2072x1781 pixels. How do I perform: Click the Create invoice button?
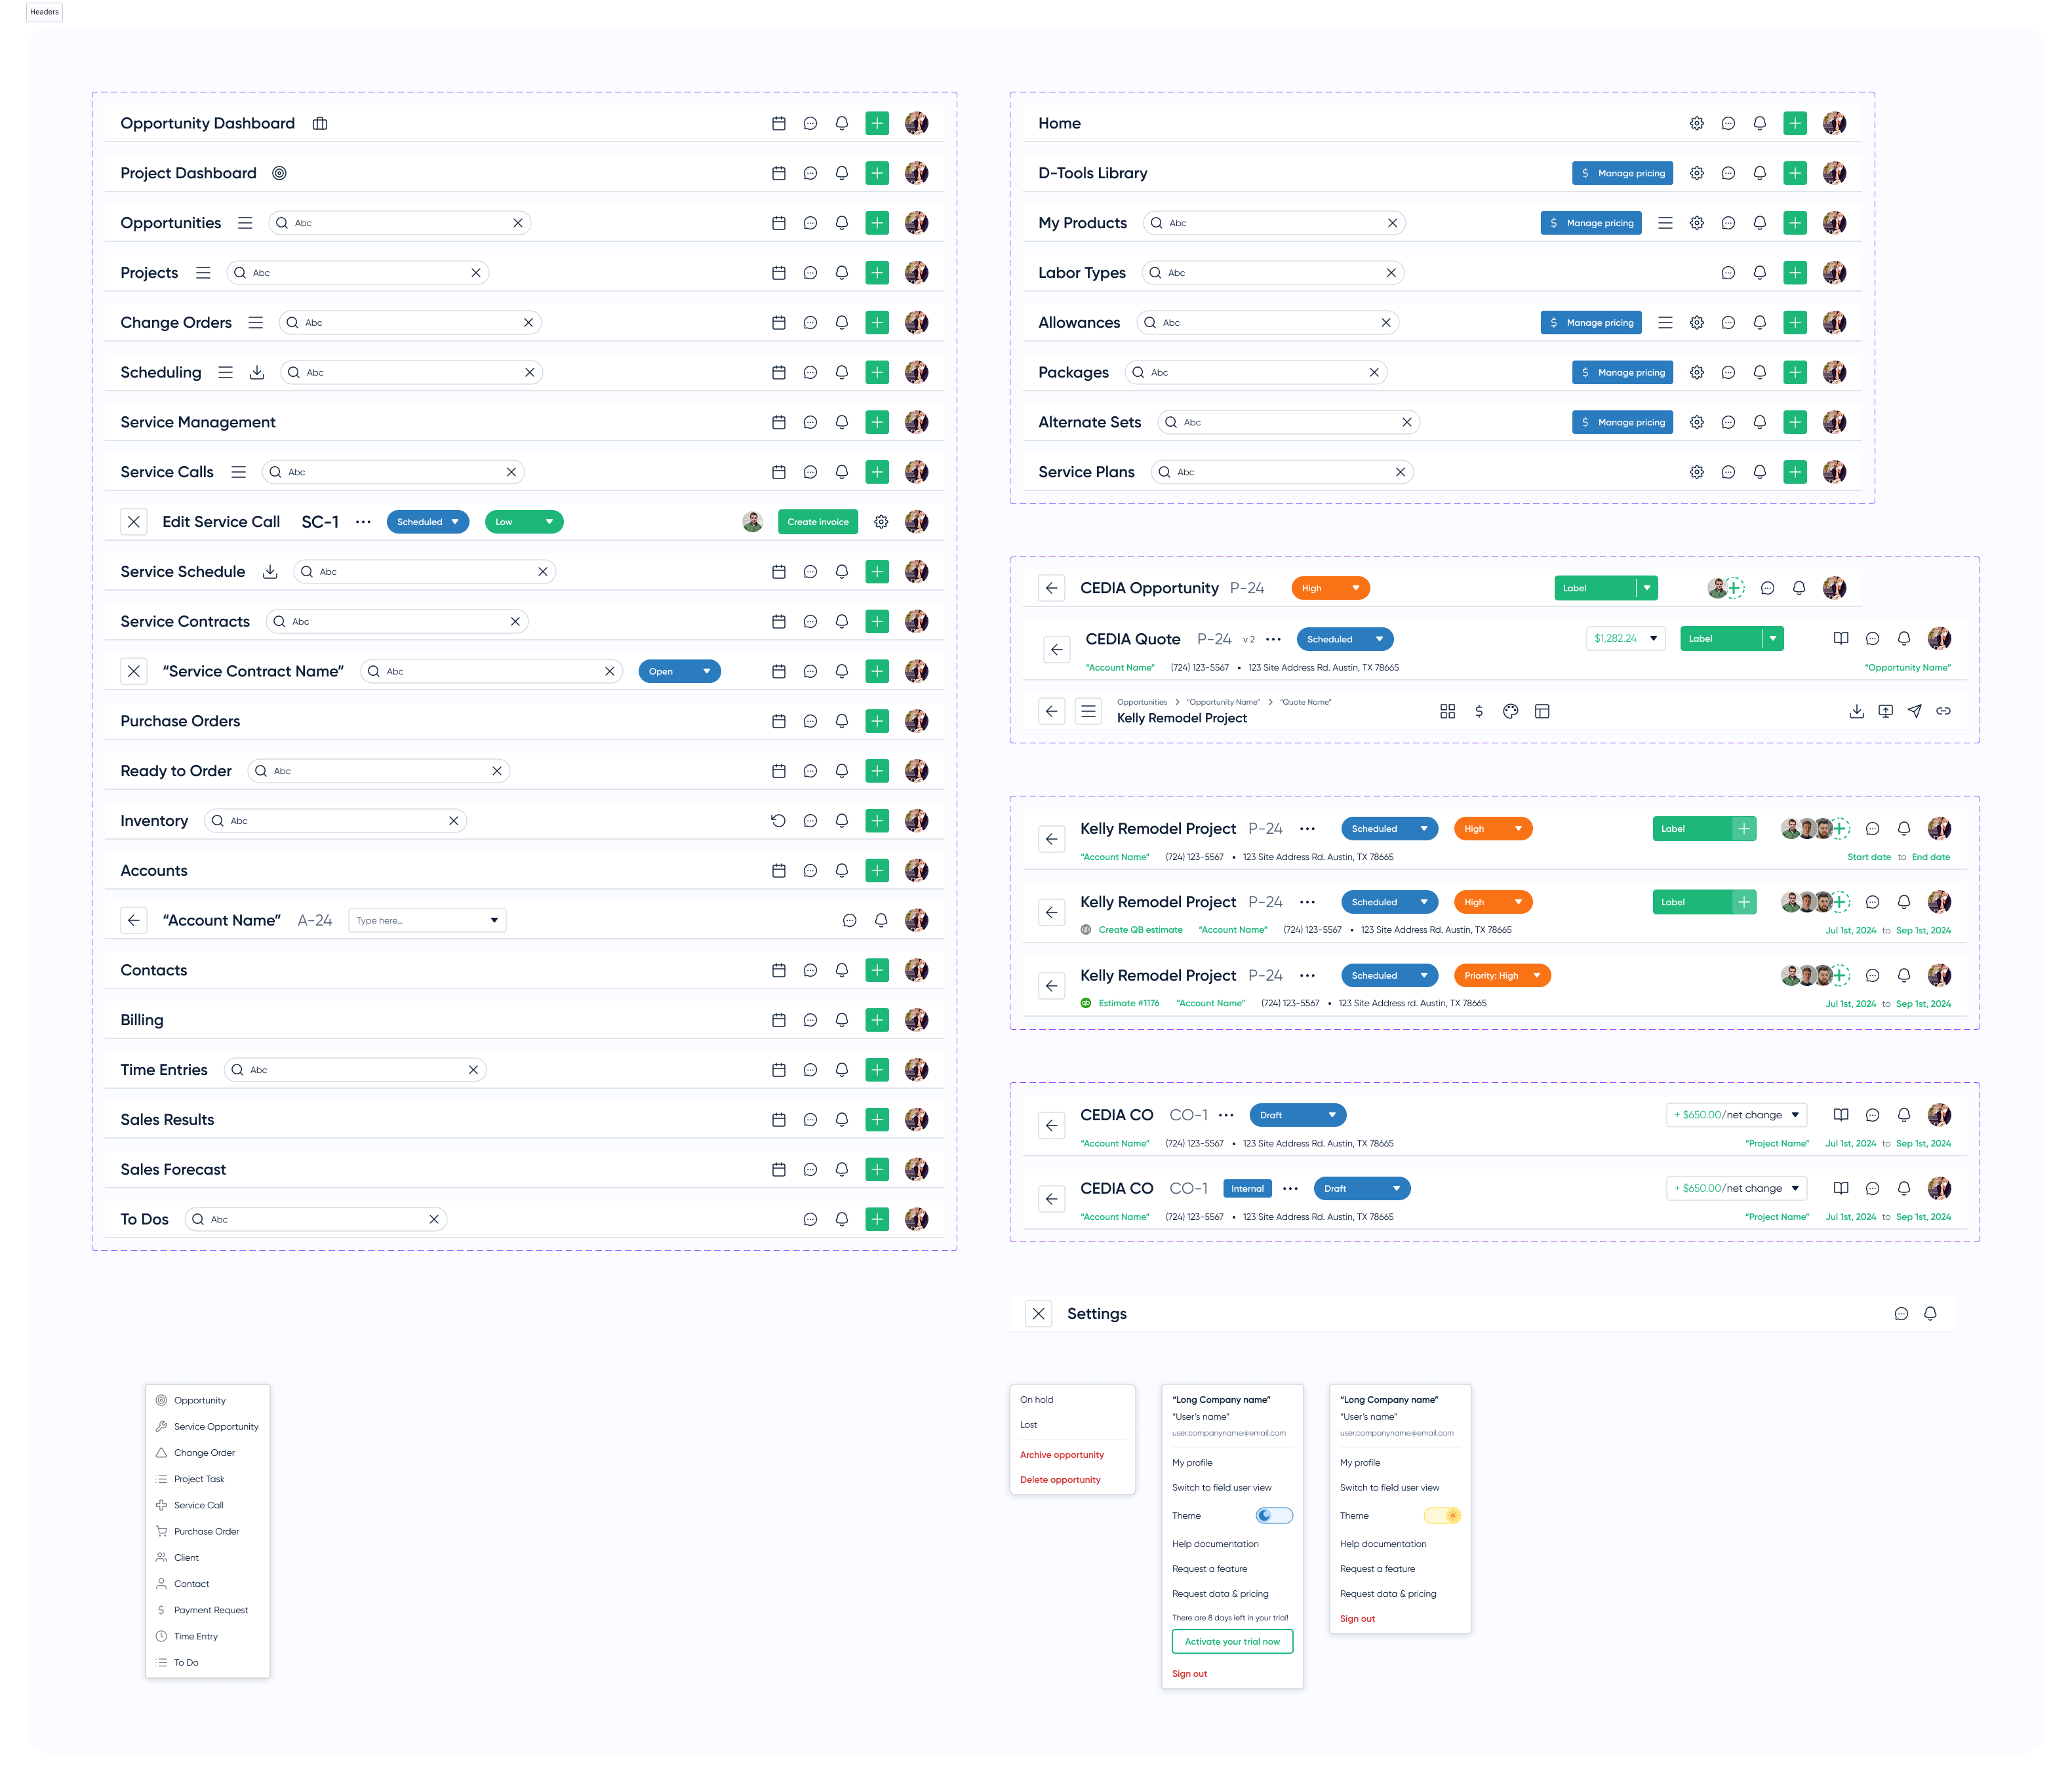(817, 520)
